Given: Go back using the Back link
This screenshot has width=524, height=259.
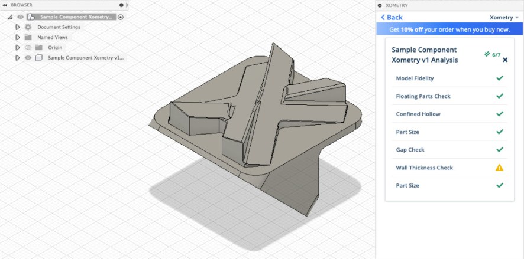Looking at the screenshot, I should 392,17.
